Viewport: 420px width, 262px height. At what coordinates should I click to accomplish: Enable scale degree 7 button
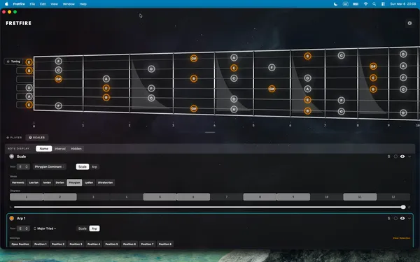click(227, 197)
